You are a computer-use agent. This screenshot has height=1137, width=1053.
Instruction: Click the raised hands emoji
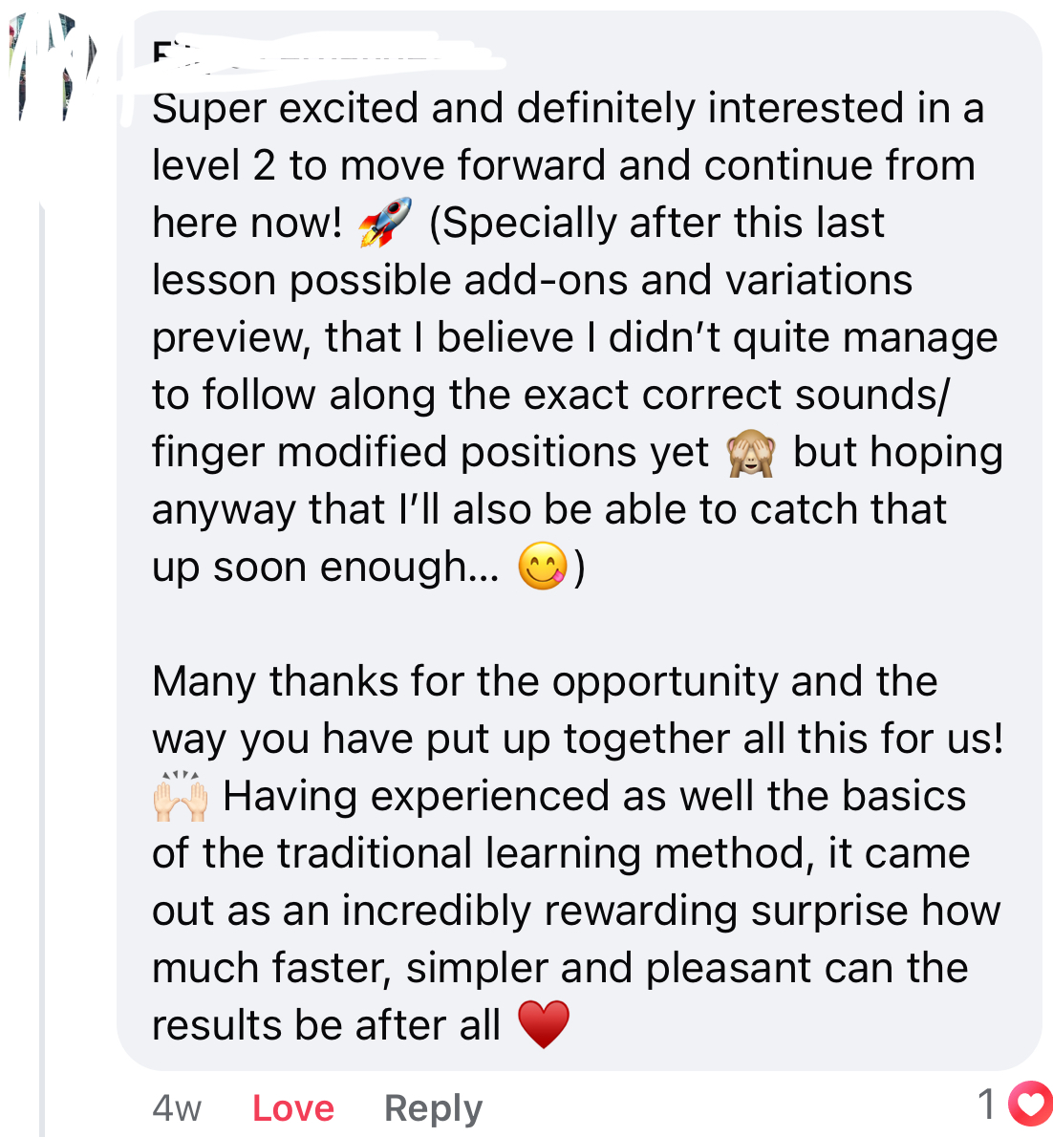pos(181,797)
